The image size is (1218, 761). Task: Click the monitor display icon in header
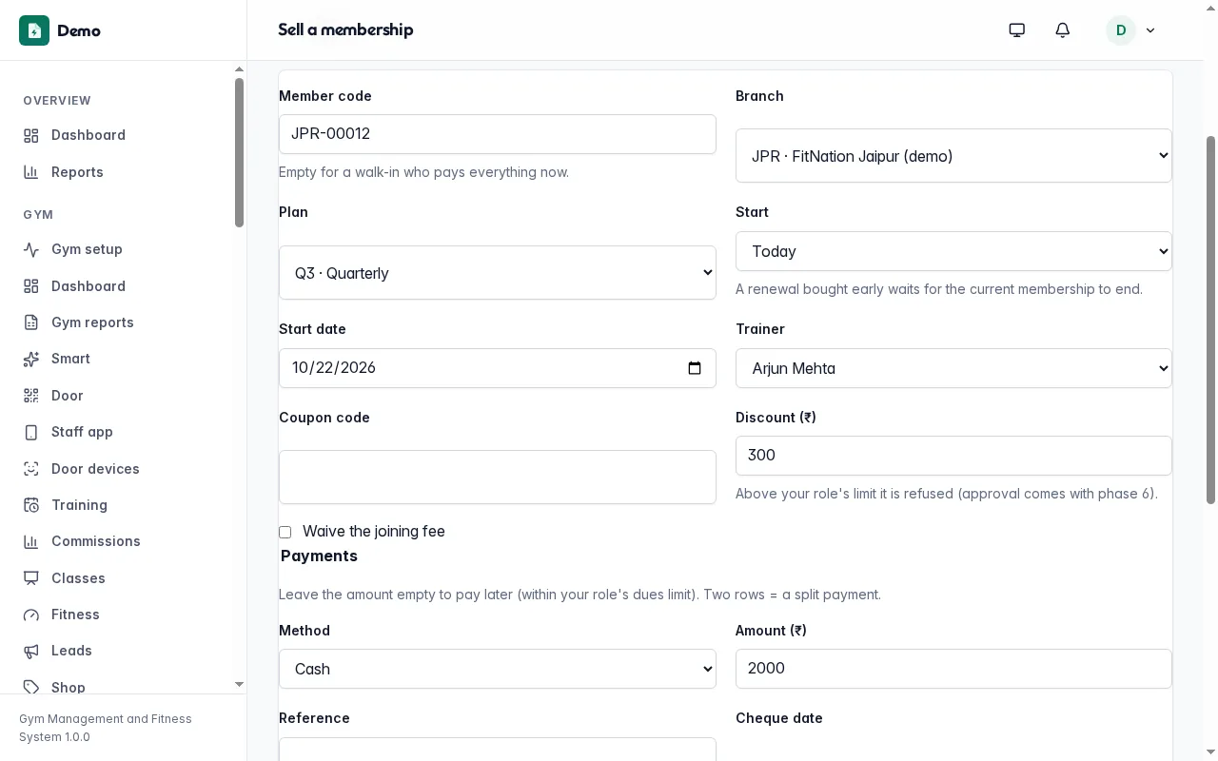pyautogui.click(x=1017, y=30)
